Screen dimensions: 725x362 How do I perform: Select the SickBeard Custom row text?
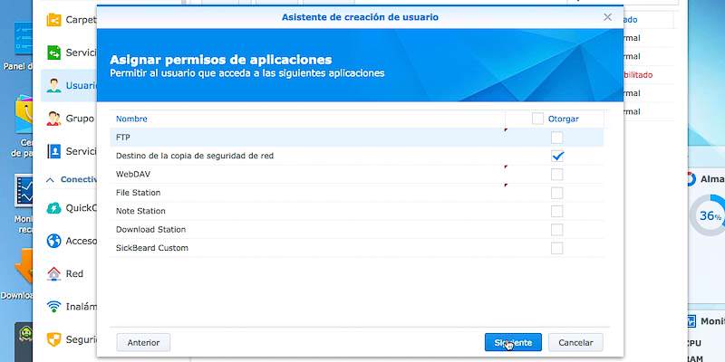pos(152,248)
